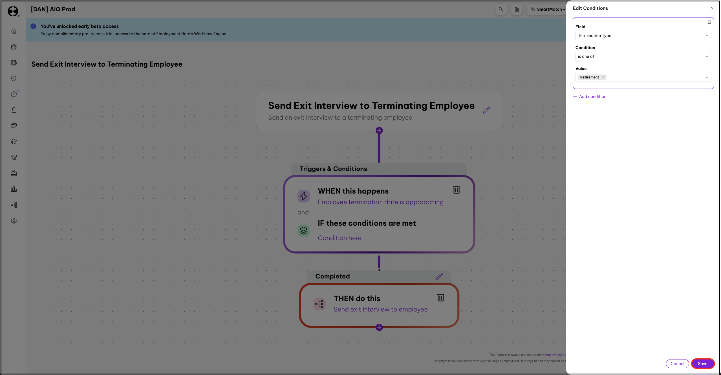Screen dimensions: 721x375
Task: Open the clock icon in the sidebar
Action: pos(14,94)
